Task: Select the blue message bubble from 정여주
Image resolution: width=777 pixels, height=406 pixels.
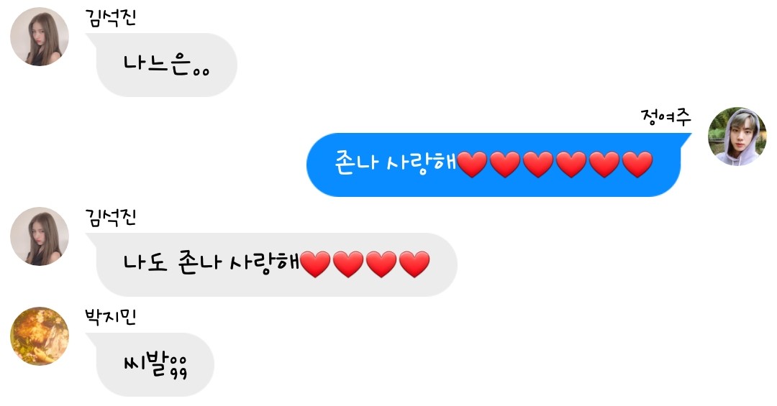Action: click(499, 165)
